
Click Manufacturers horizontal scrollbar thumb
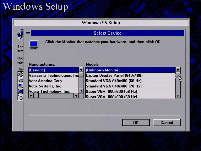36,96
